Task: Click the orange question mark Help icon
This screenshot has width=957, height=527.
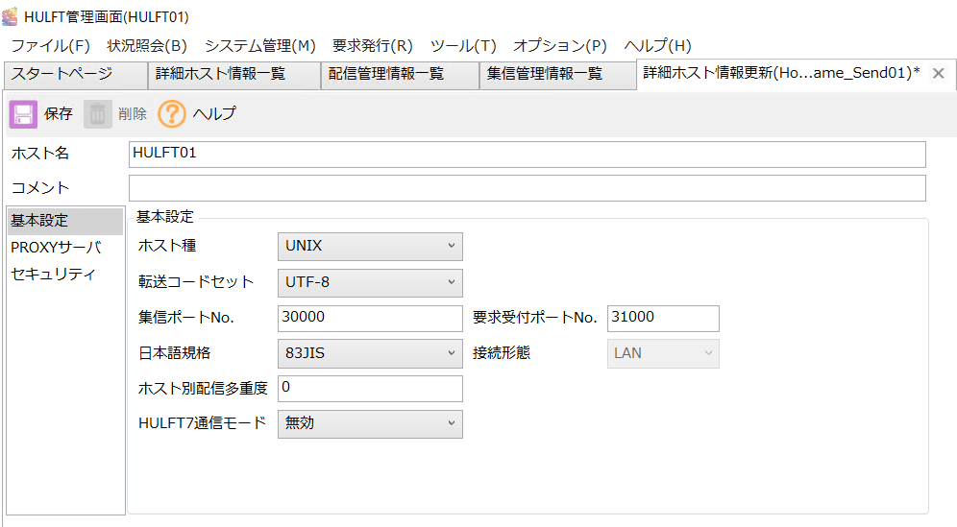Action: pyautogui.click(x=172, y=114)
